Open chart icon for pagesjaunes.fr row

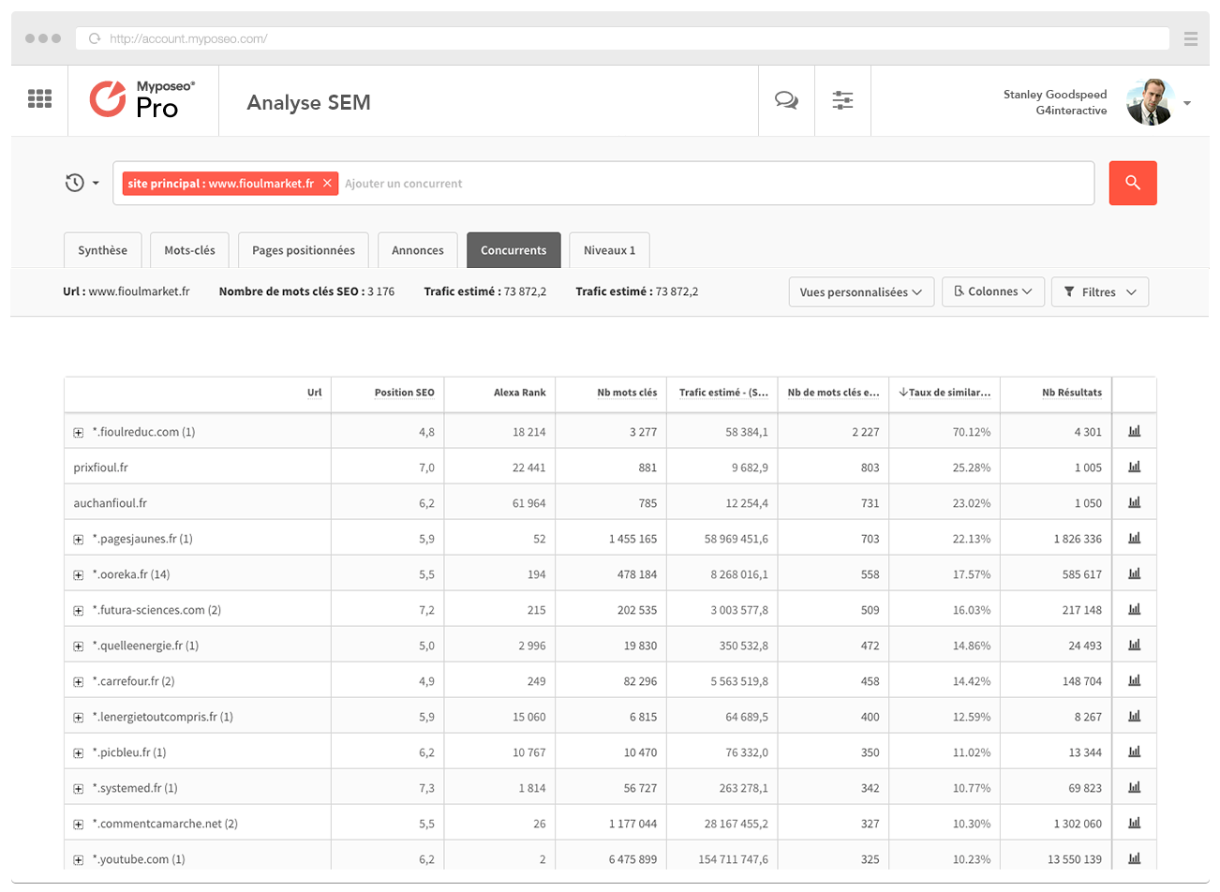1135,538
